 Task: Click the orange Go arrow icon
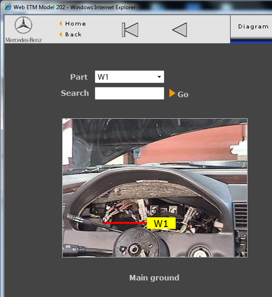pos(172,93)
